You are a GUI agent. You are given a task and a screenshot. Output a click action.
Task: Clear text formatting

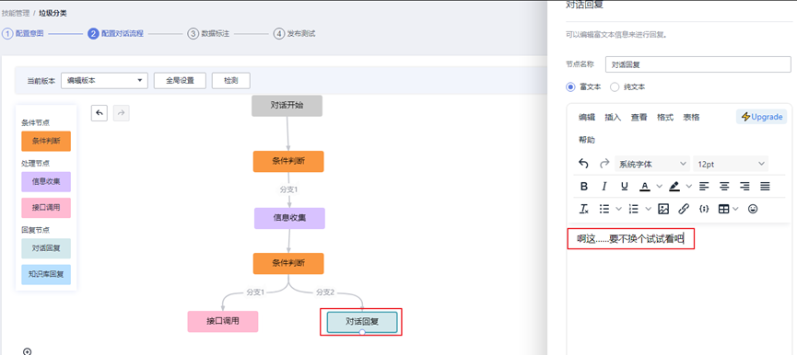(x=584, y=209)
